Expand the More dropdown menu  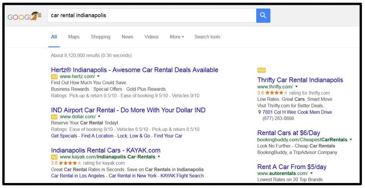177,37
